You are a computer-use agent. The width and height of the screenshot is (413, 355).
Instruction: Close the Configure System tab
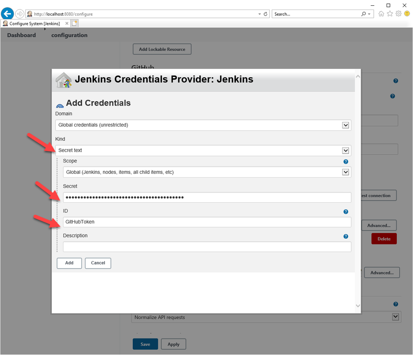(67, 24)
